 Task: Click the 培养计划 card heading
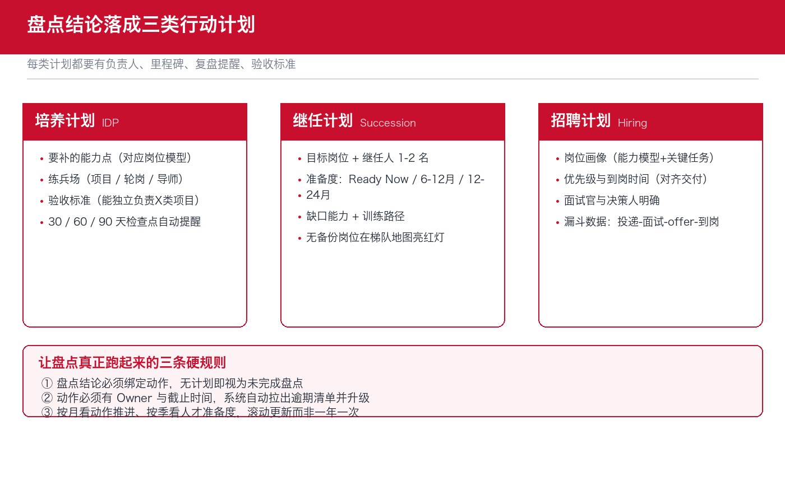65,120
